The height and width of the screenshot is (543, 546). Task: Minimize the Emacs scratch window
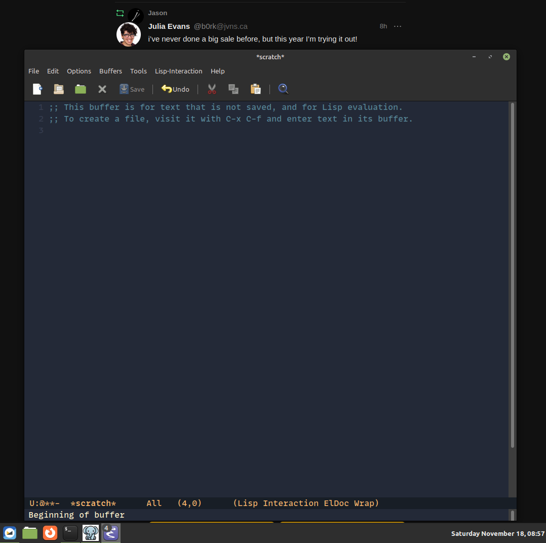point(474,57)
